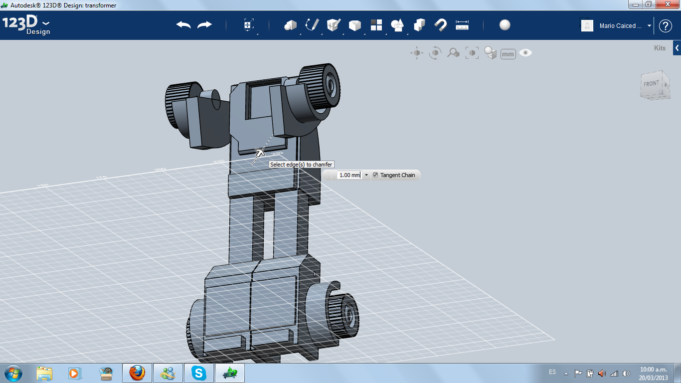Show hidden system tray icons
The width and height of the screenshot is (681, 383).
[x=566, y=373]
